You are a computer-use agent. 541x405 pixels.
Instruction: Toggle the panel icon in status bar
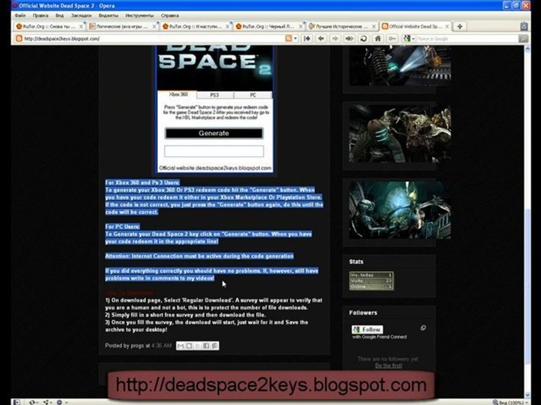click(16, 402)
